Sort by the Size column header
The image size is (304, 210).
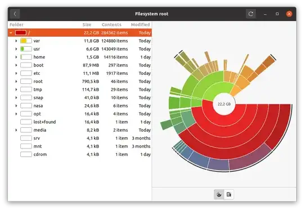[x=87, y=25]
